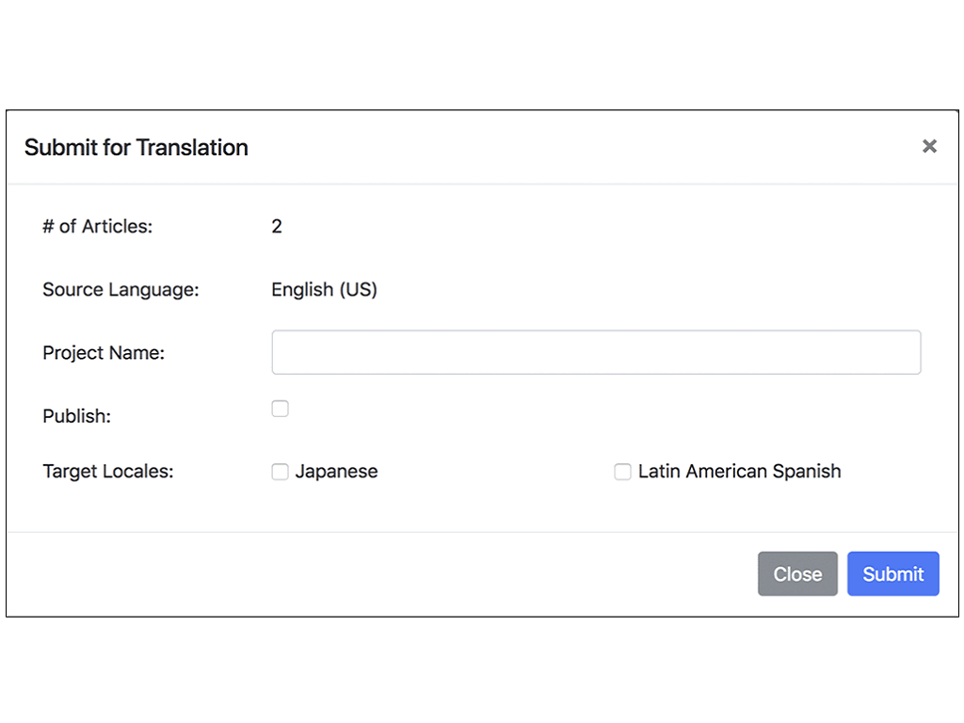Click the Latin American Spanish label

tap(739, 472)
